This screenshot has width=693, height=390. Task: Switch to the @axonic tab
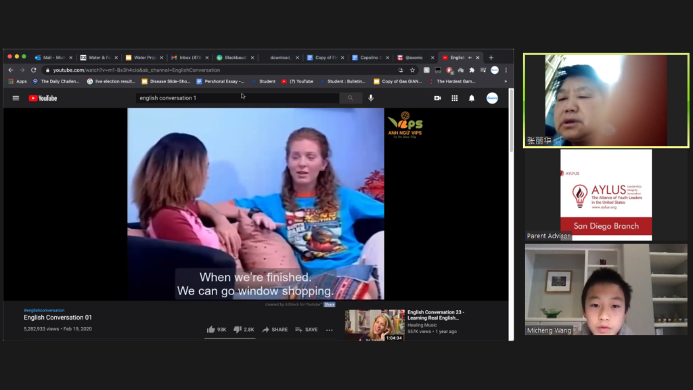tap(416, 58)
